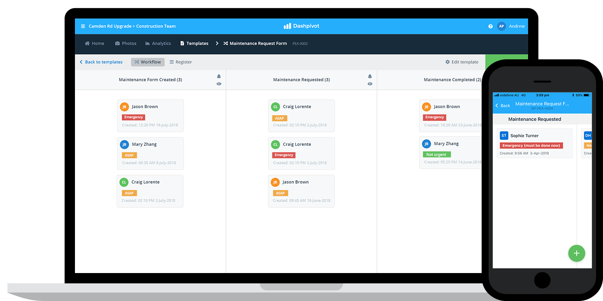The width and height of the screenshot is (603, 301).
Task: Click Maintenance Requested (3) column header on laptop
Action: pyautogui.click(x=301, y=80)
